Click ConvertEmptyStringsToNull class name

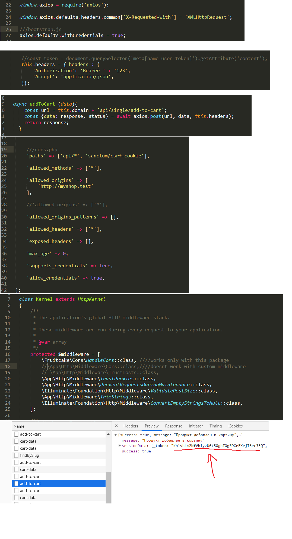point(185,403)
